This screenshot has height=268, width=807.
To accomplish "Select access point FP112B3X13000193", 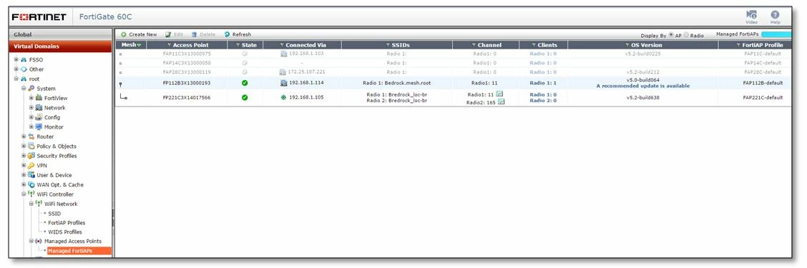I will pyautogui.click(x=186, y=83).
